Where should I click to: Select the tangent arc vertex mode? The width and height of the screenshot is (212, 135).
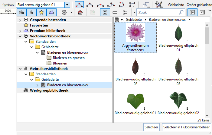(111, 5)
